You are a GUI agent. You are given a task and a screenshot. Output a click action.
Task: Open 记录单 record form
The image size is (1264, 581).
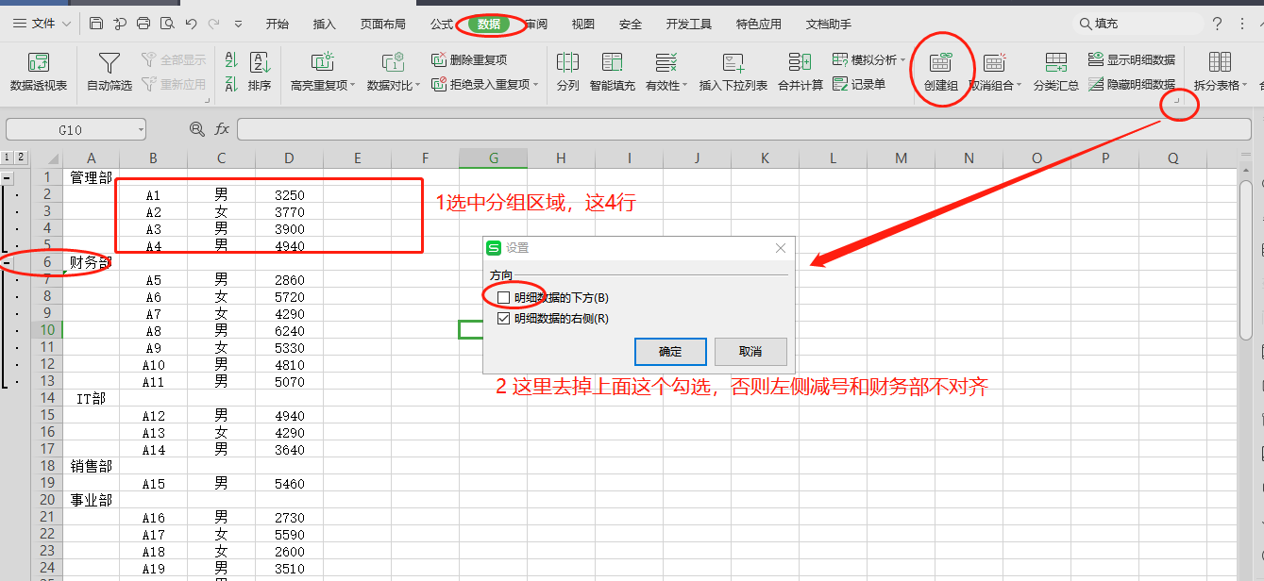(x=859, y=84)
